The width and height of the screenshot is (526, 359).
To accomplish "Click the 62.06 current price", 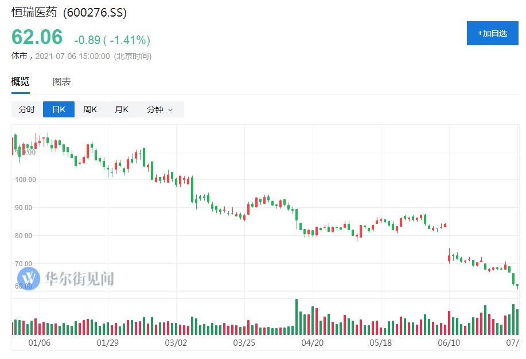I will [37, 37].
